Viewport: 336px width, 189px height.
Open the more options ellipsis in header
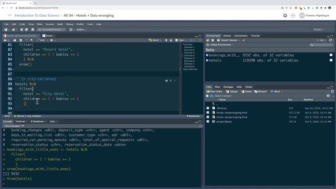point(293,16)
